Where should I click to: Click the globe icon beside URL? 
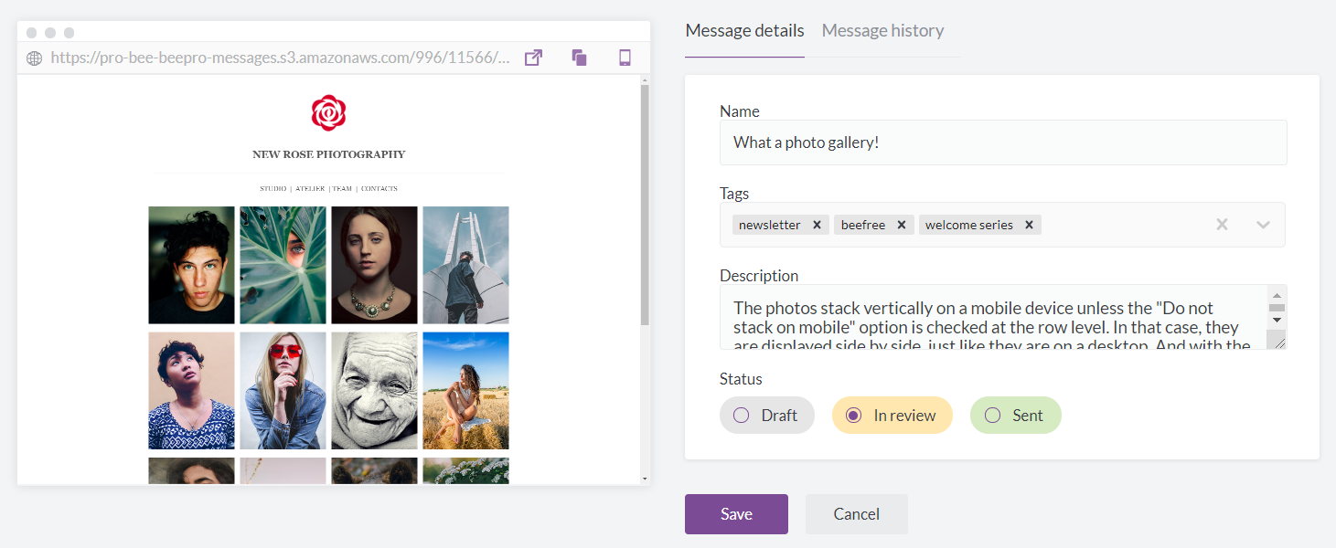coord(35,58)
